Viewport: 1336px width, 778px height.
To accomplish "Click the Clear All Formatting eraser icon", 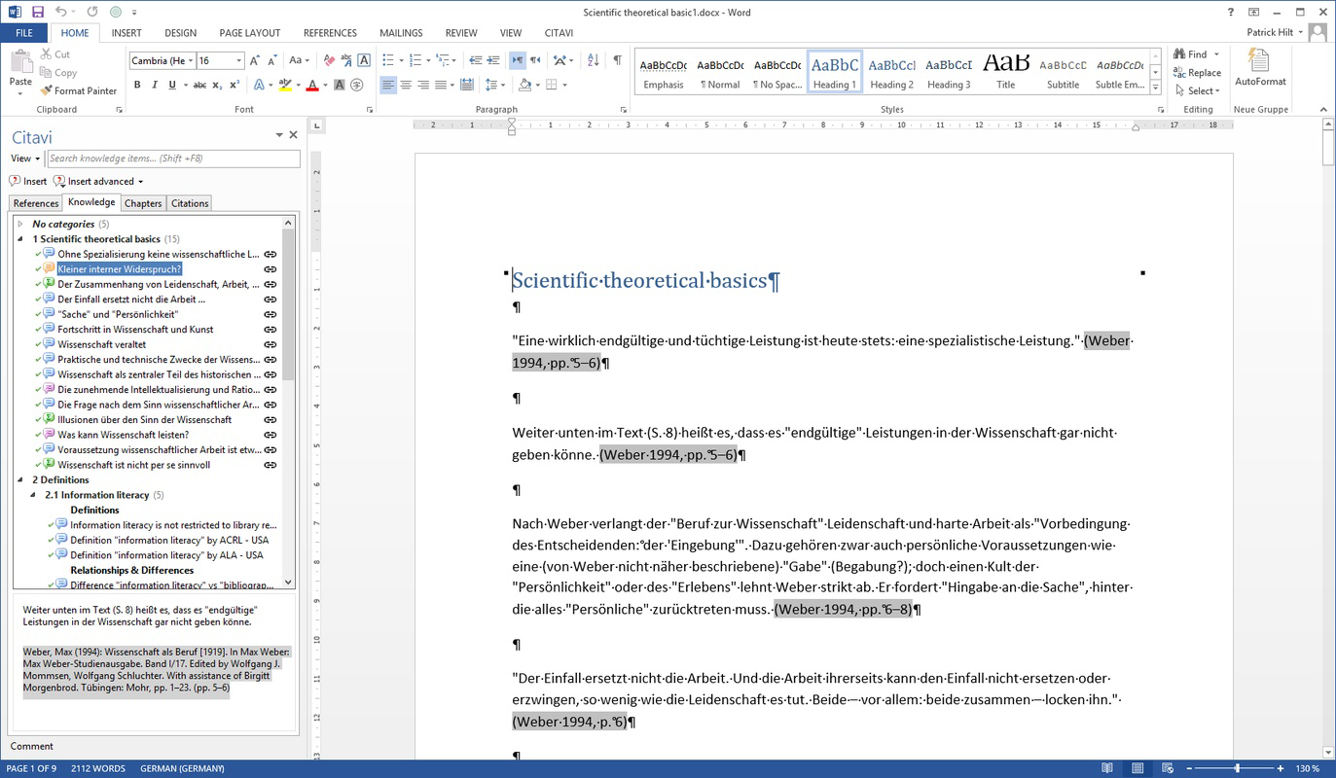I will 331,60.
